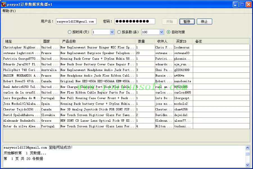
Task: Click quantity cell showing 20
Action: coord(145,53)
